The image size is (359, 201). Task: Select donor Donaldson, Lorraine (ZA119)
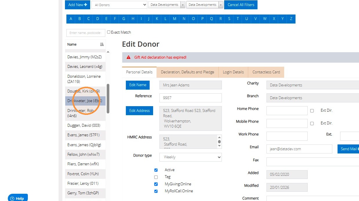point(85,79)
